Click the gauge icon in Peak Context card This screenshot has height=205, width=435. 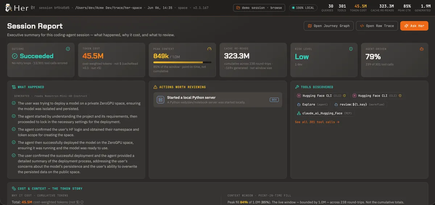[209, 49]
